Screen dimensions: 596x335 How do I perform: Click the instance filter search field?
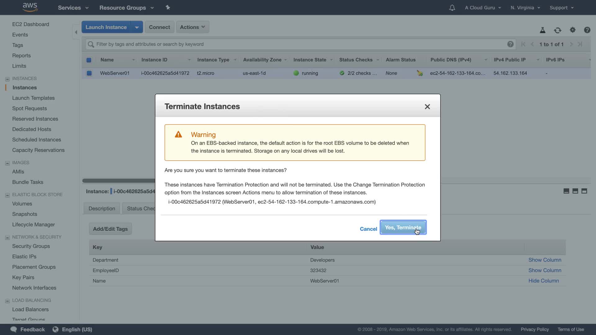298,44
